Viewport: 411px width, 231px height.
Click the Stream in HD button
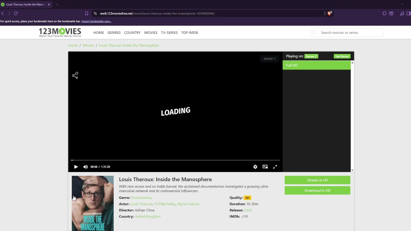(x=317, y=180)
